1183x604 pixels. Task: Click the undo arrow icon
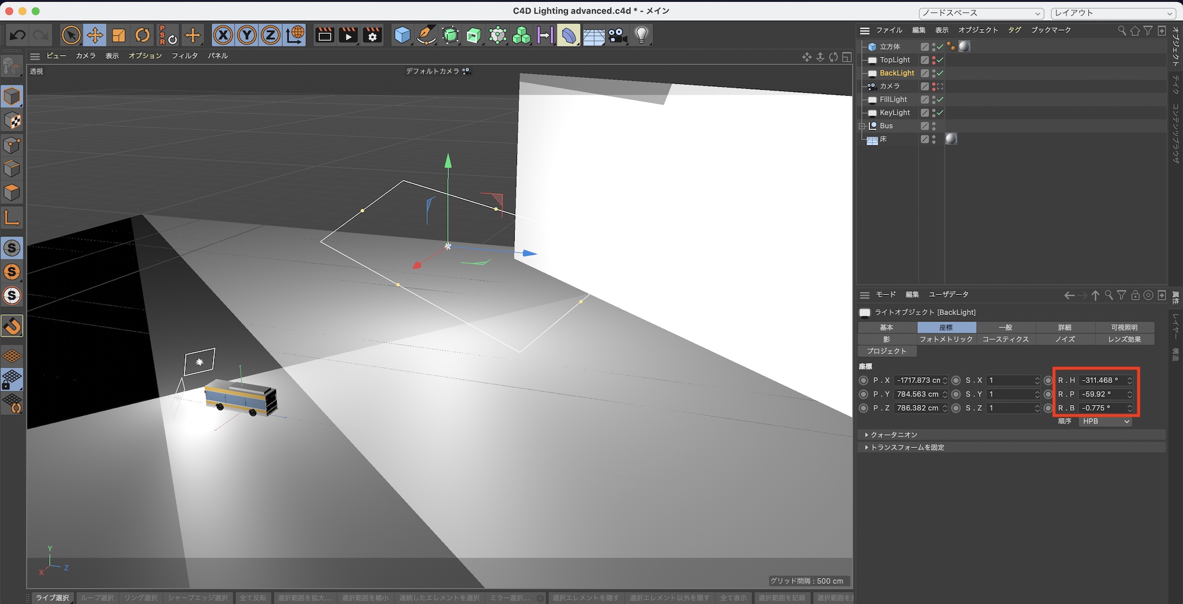click(18, 35)
